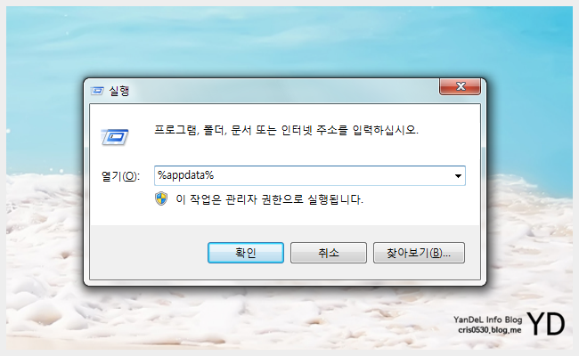Click the 프로그램, 폴더, 문서 description text
Viewport: 579px width, 356px height.
coord(286,130)
